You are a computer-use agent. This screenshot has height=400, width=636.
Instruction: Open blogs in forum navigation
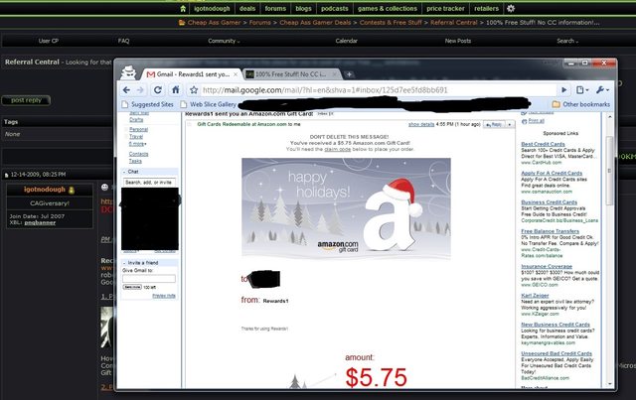coord(303,9)
